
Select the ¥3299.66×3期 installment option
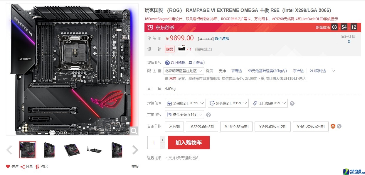click(202, 127)
